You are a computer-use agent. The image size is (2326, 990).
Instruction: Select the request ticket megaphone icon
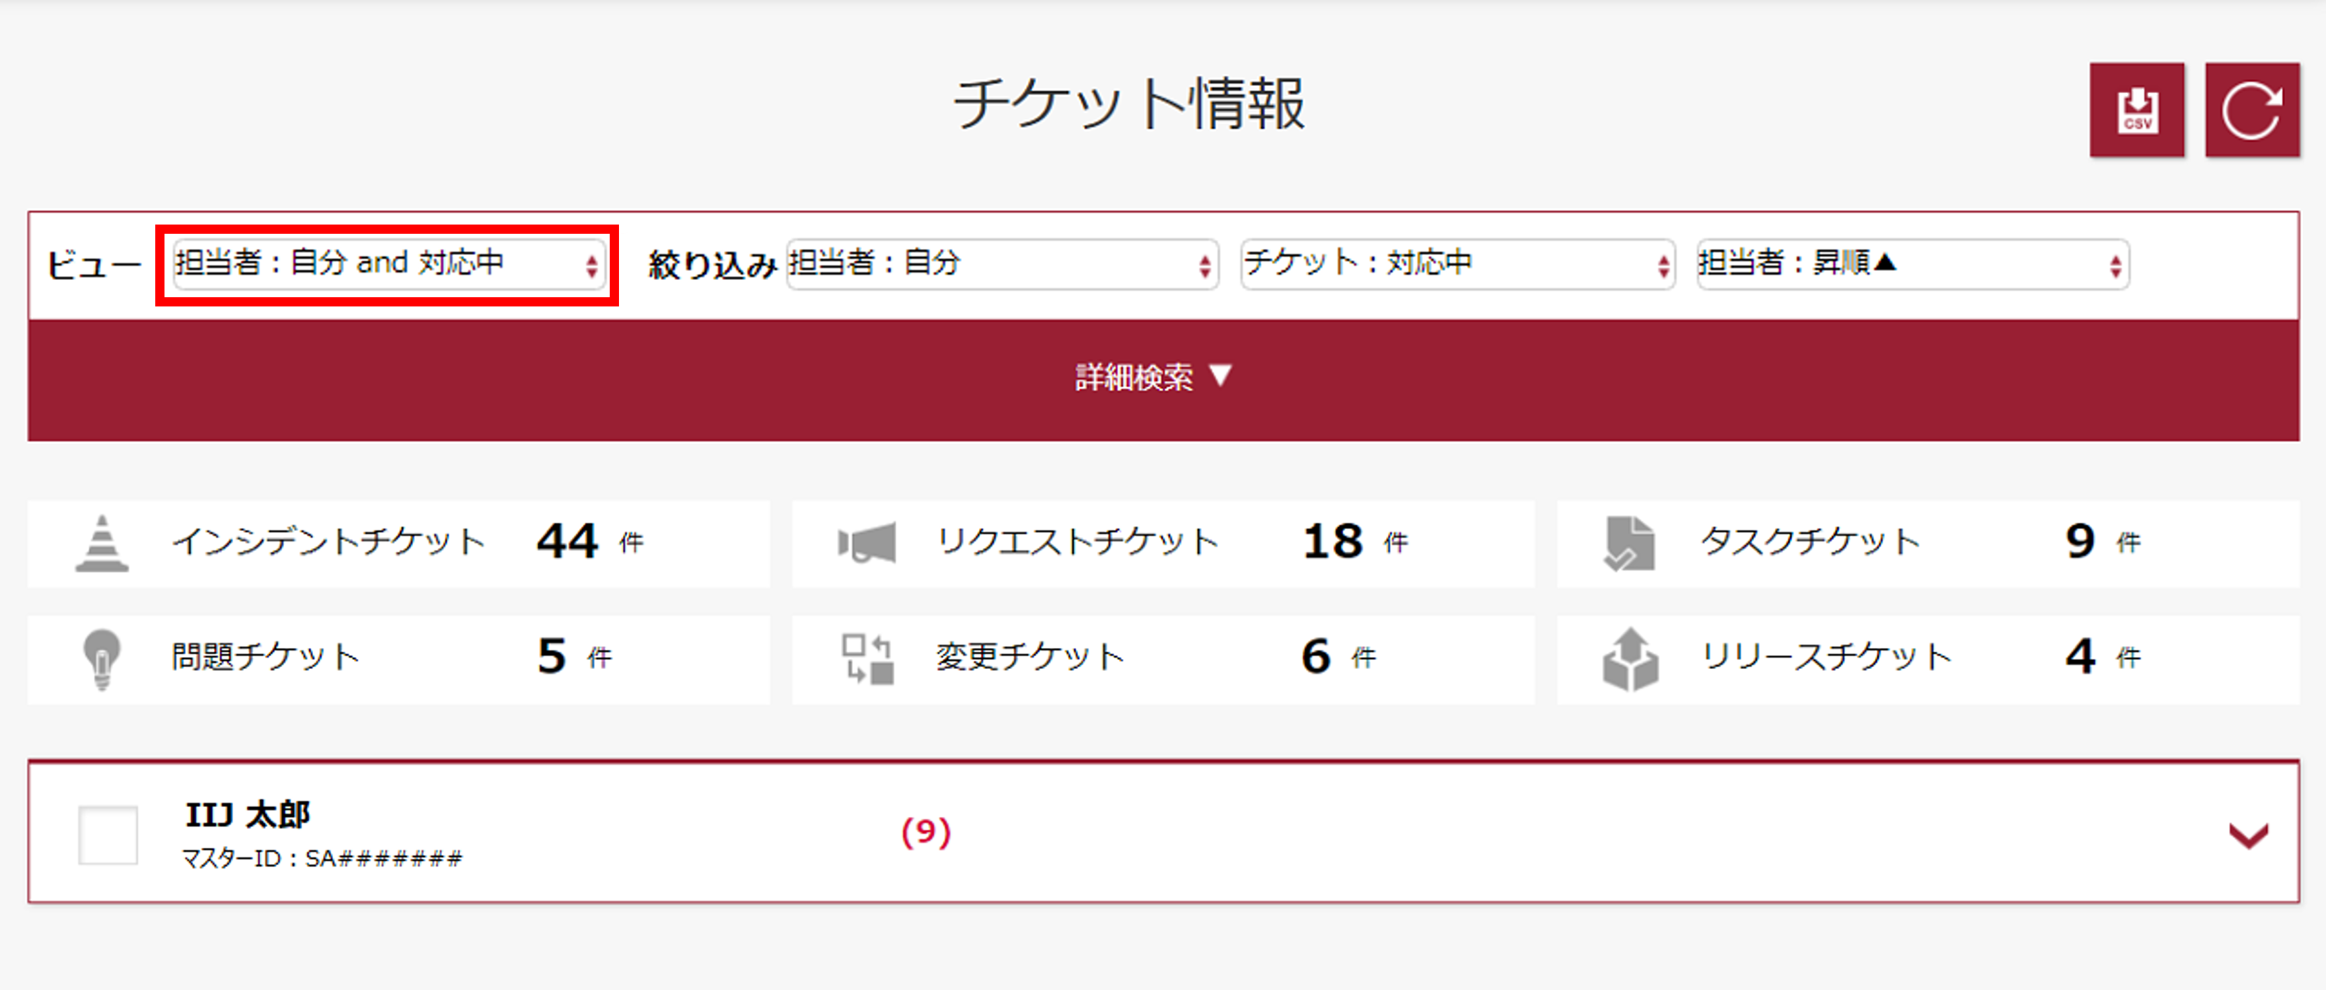pos(867,544)
